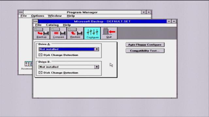
Task: Open the Help menu in Microsoft Backup
Action: point(67,25)
